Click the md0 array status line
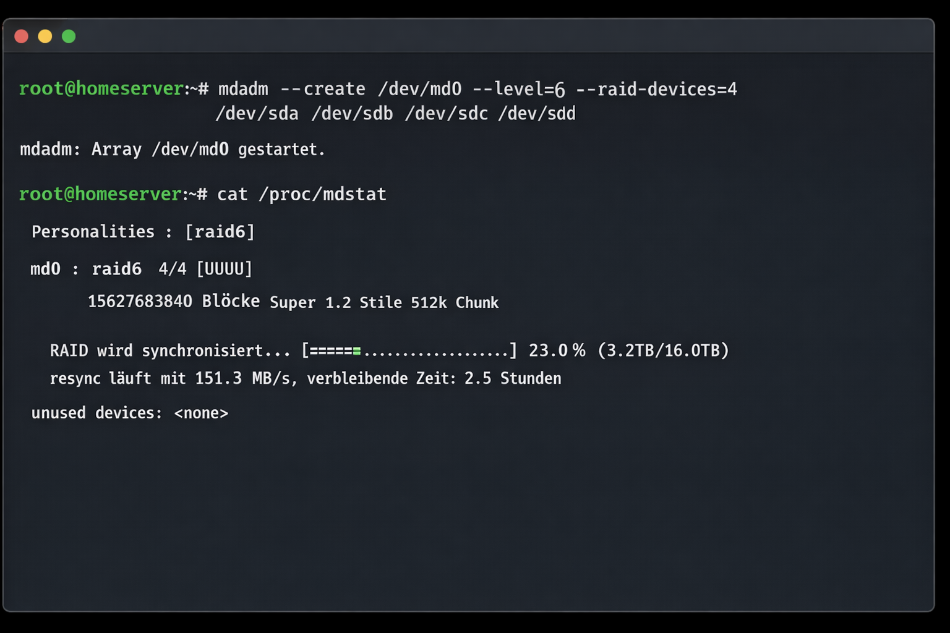Screen dimensions: 950x633 click(141, 268)
